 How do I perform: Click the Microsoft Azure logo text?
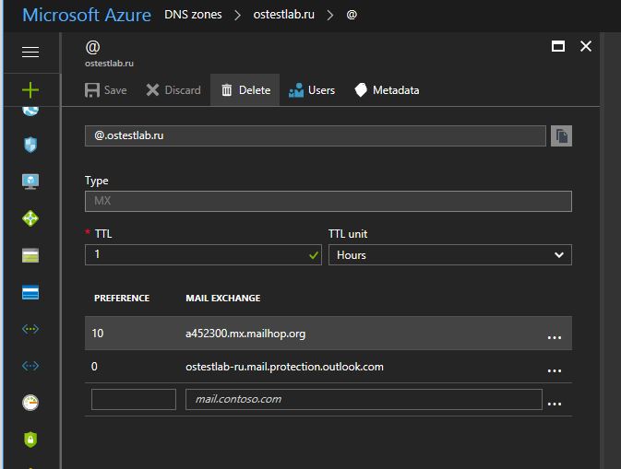point(87,15)
